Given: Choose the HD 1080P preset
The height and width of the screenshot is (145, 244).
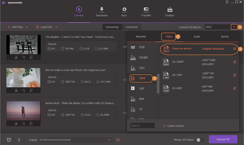Looking at the screenshot, I should pyautogui.click(x=200, y=62).
